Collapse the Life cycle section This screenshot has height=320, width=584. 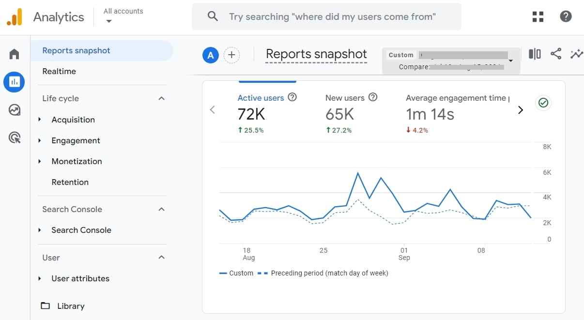point(162,98)
